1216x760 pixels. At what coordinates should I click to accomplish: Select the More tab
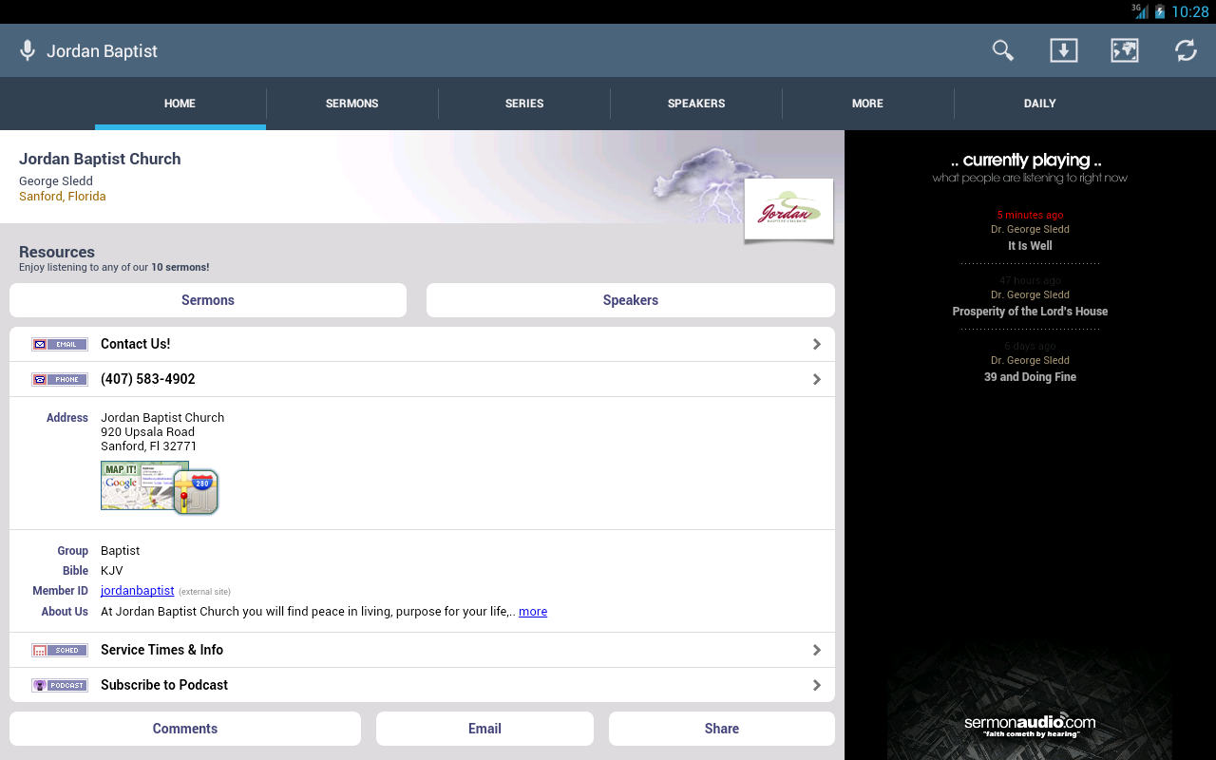click(867, 104)
